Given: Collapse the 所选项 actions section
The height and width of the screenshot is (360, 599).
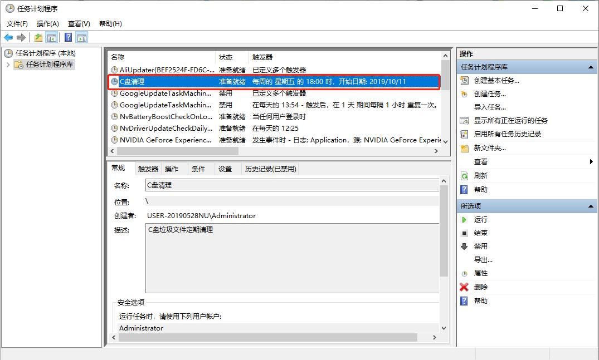Looking at the screenshot, I should [591, 205].
